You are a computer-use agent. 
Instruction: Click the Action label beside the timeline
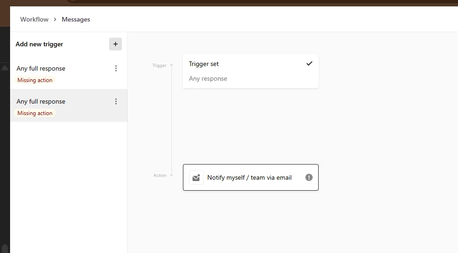point(160,176)
